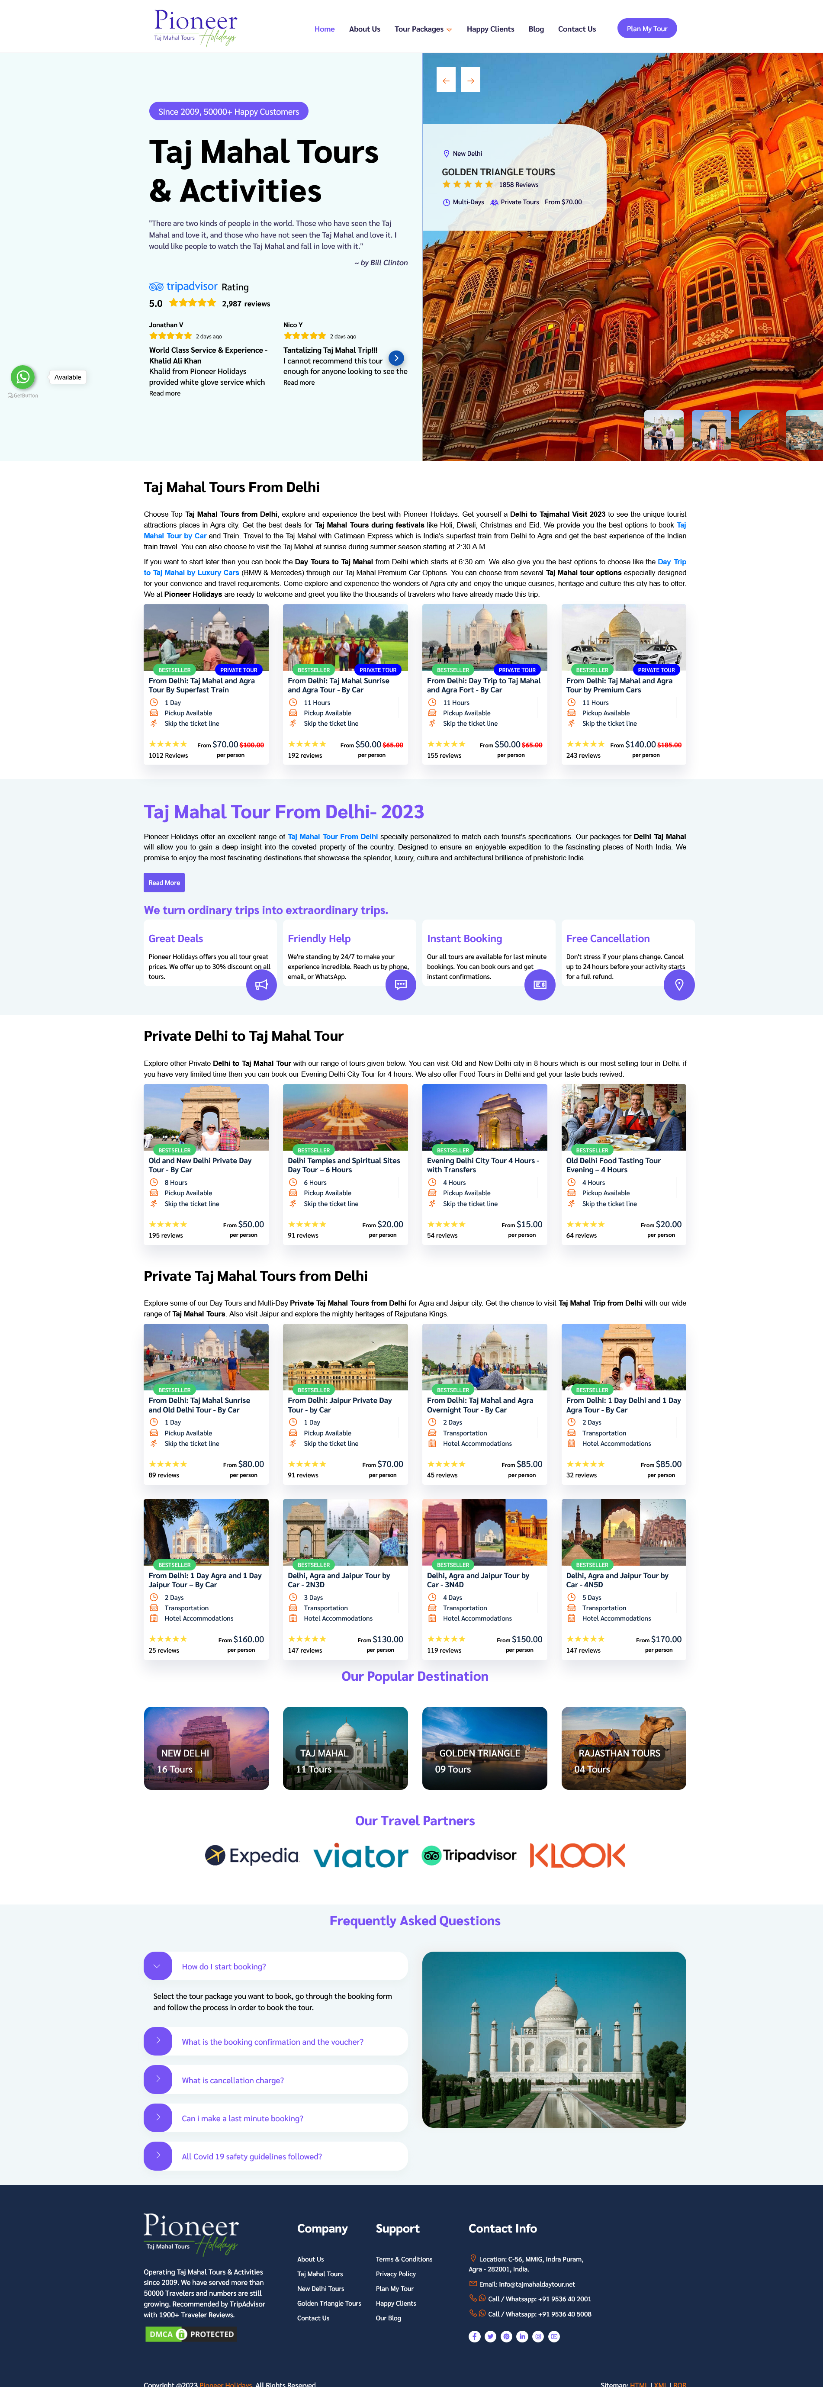Collapse the 'How do I start booking?' FAQ
The width and height of the screenshot is (823, 2387).
275,1966
